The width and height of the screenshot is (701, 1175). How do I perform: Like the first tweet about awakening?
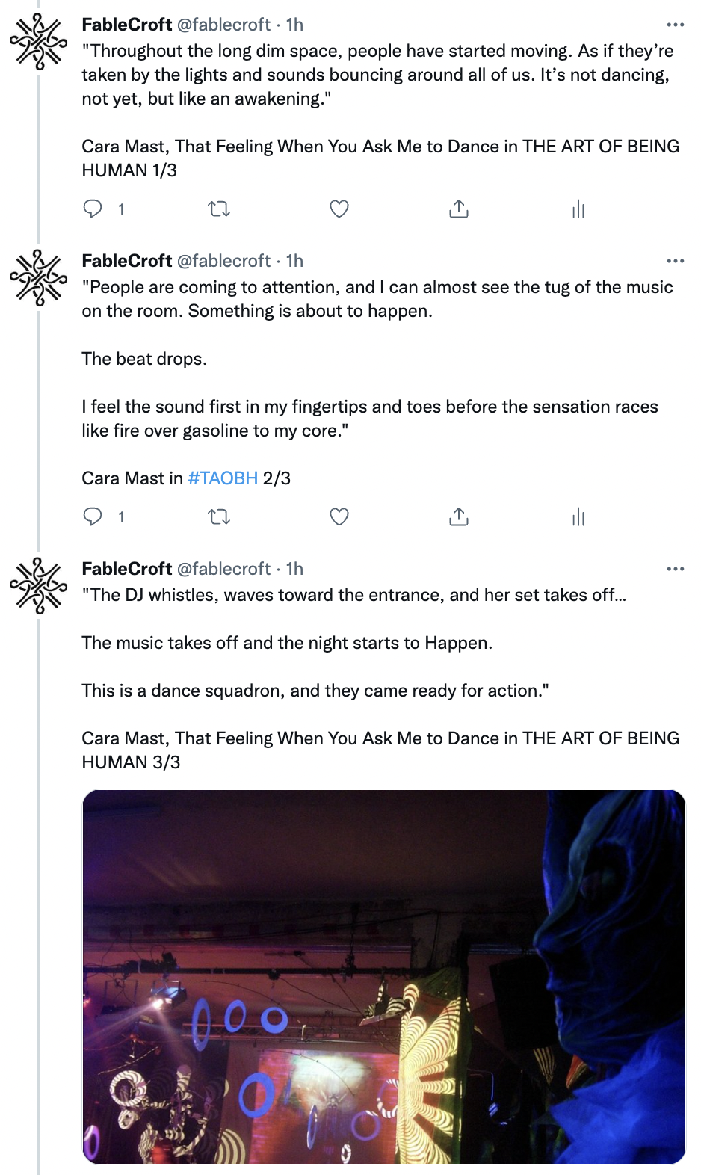click(x=339, y=209)
